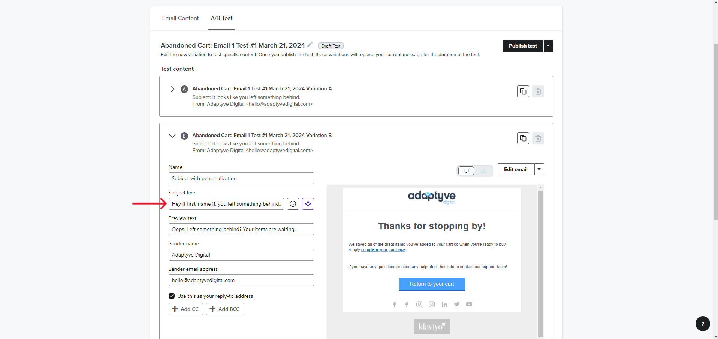Uncheck Use this as reply-to address

(172, 296)
